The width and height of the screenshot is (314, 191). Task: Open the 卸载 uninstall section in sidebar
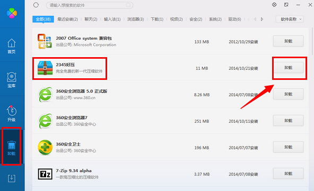[12, 148]
